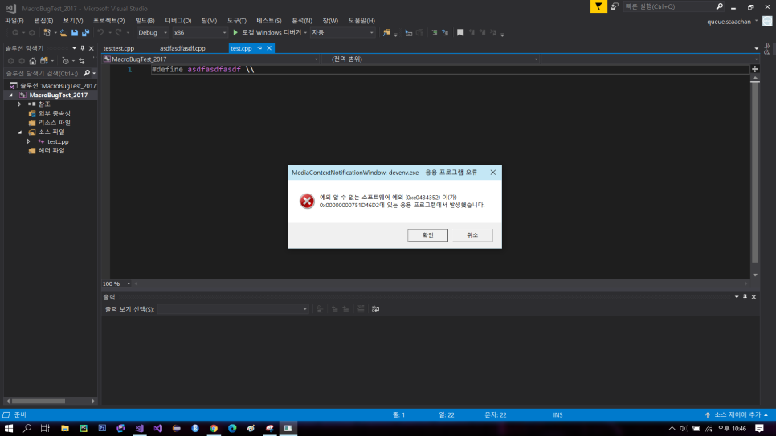The width and height of the screenshot is (776, 436).
Task: Click the clear all icon in 출력 panel
Action: click(x=361, y=309)
